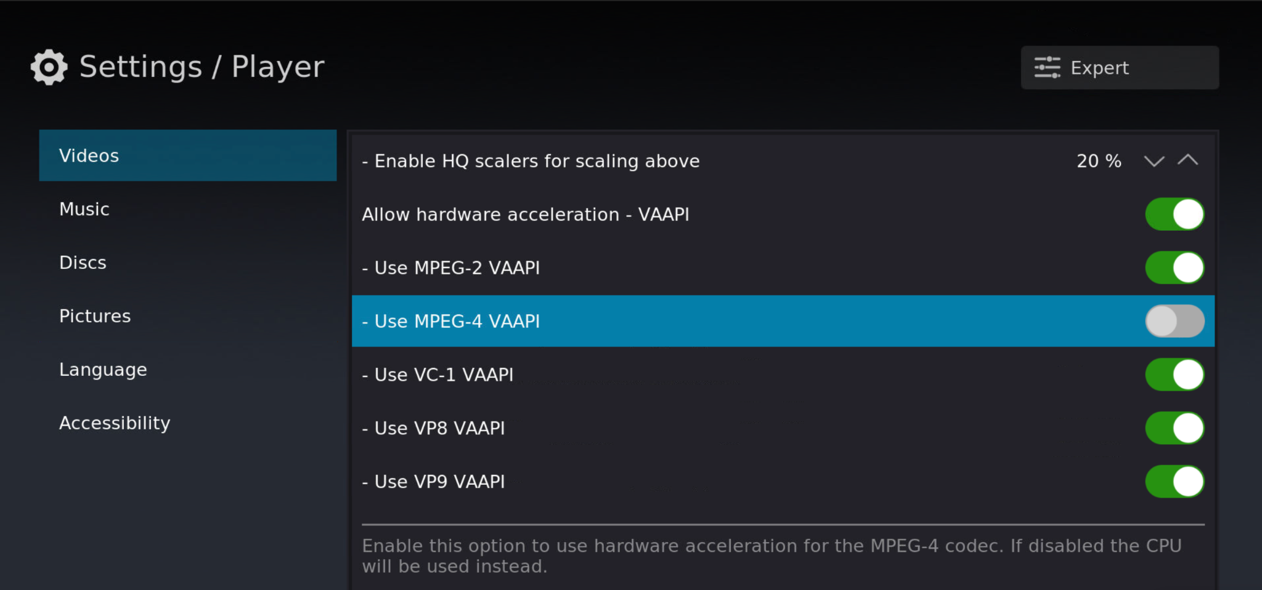The width and height of the screenshot is (1262, 590).
Task: Switch to the Pictures category
Action: coord(95,316)
